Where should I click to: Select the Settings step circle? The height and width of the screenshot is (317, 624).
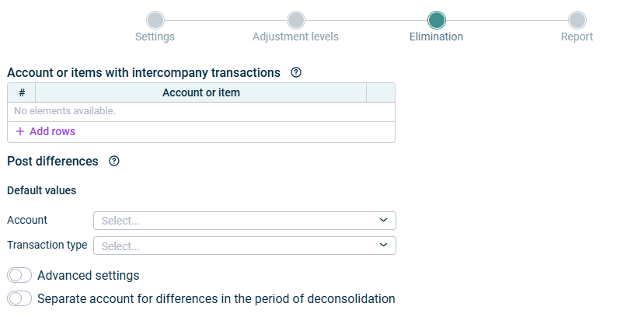point(155,20)
